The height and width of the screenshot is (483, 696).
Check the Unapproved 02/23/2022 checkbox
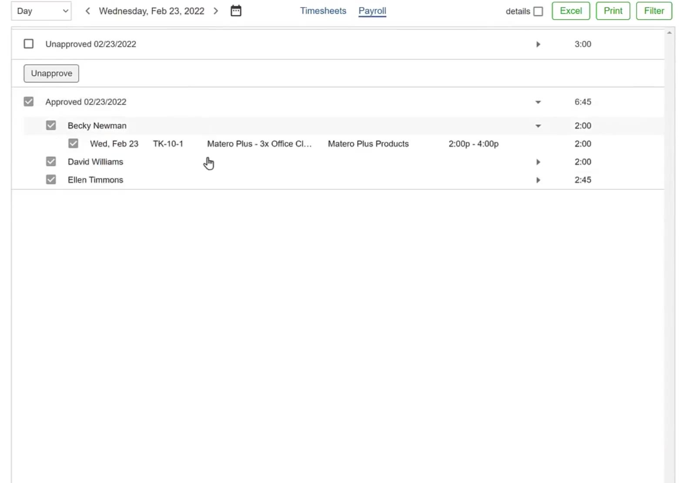coord(29,44)
